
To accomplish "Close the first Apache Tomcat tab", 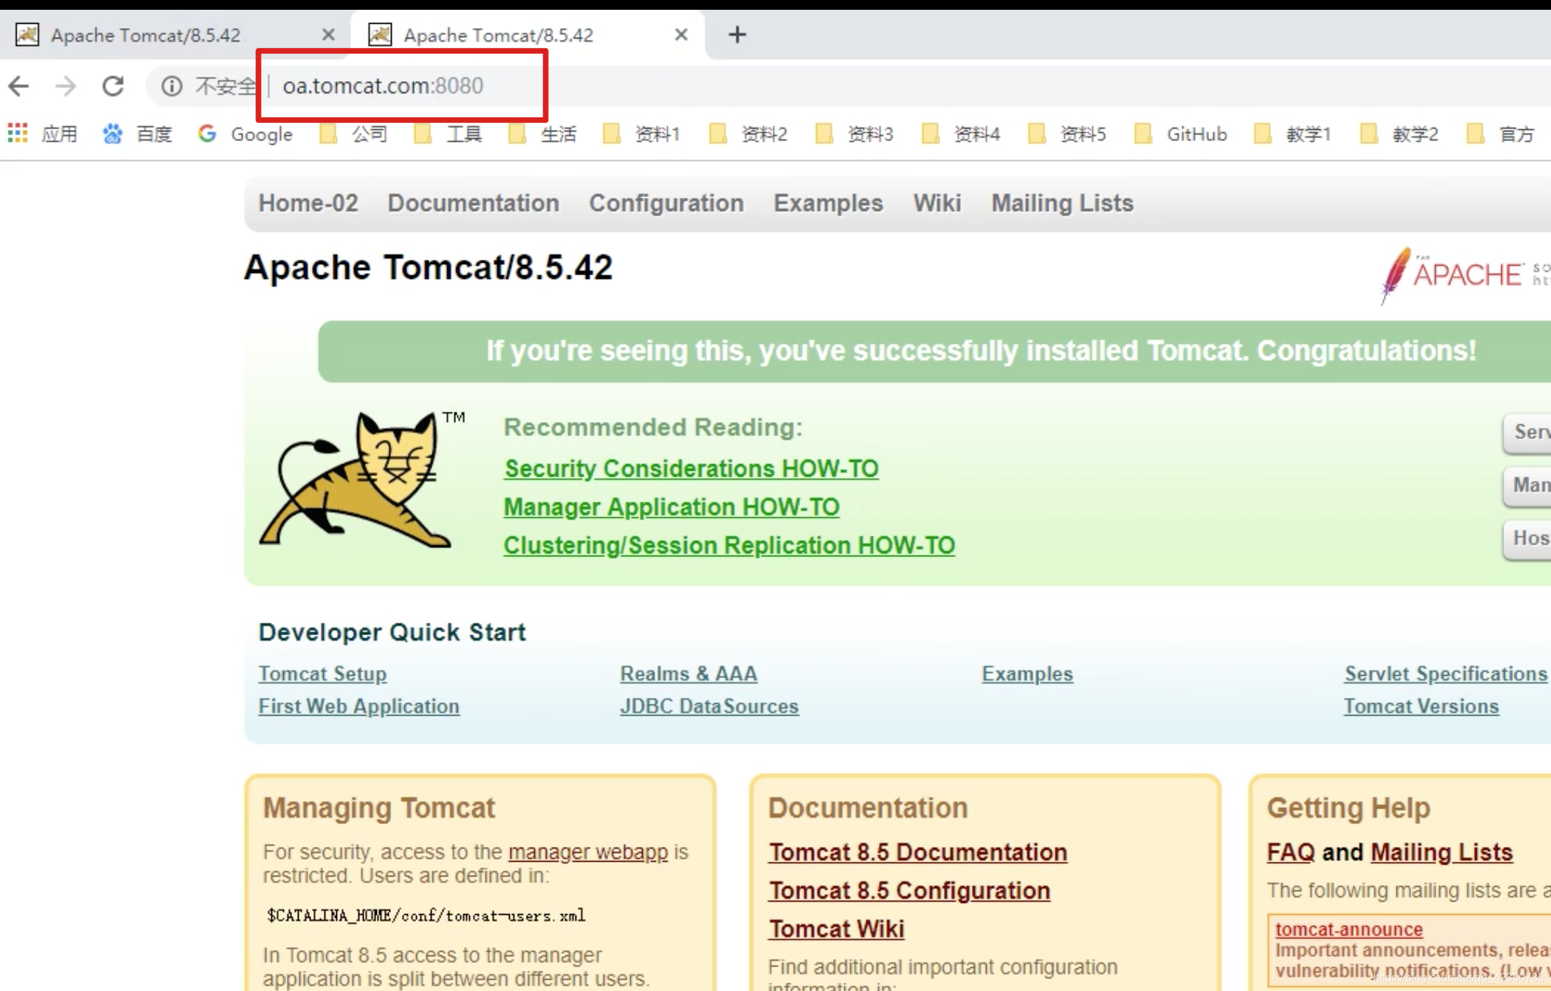I will 328,34.
